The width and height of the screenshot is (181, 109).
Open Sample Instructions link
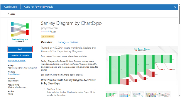[x=17, y=61]
